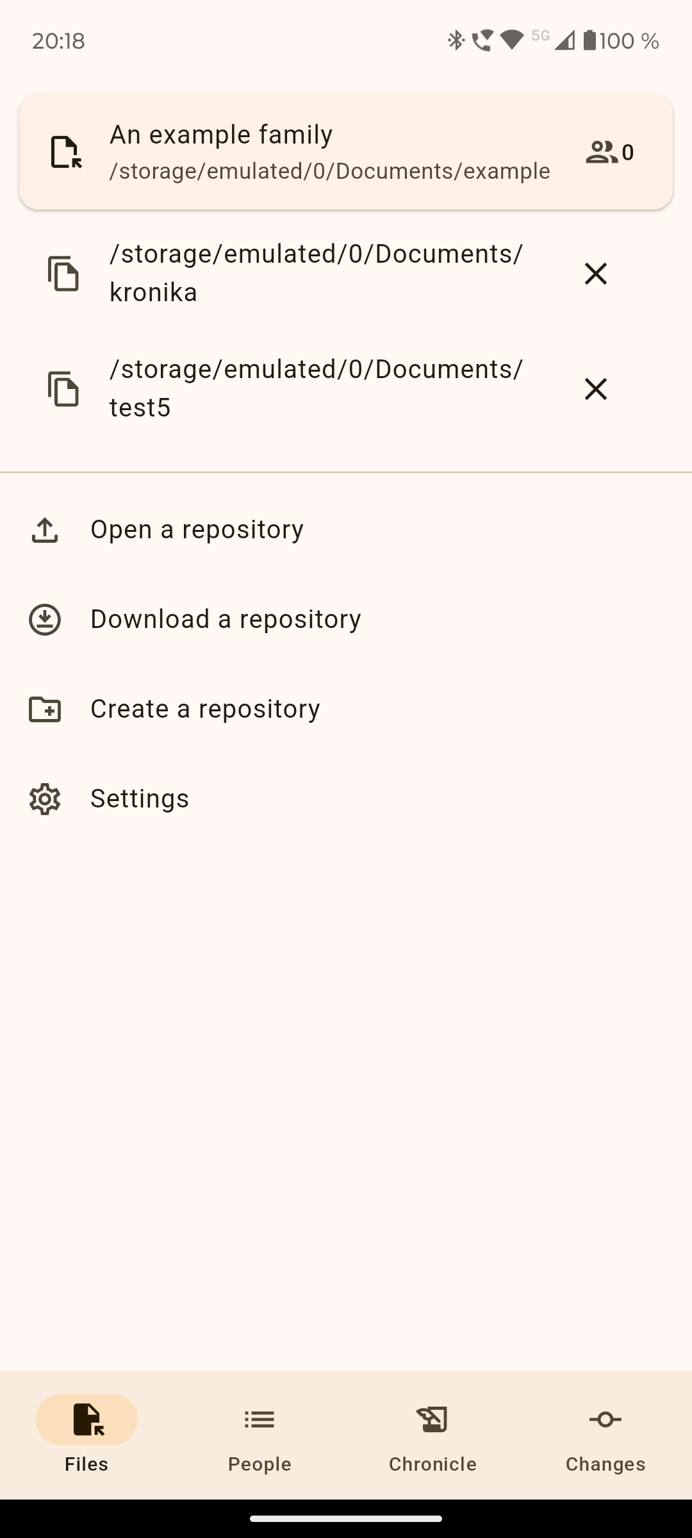Click the copy icon next to test5 path

point(63,389)
